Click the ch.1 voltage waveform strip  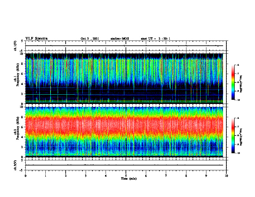point(126,46)
